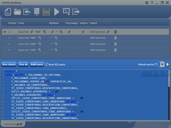
Task: Click SQL line T_VALORES.ID_COBERTURAS
Action: coord(30,85)
